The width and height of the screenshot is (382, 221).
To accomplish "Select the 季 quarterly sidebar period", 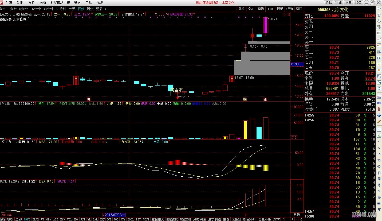I will (379, 204).
